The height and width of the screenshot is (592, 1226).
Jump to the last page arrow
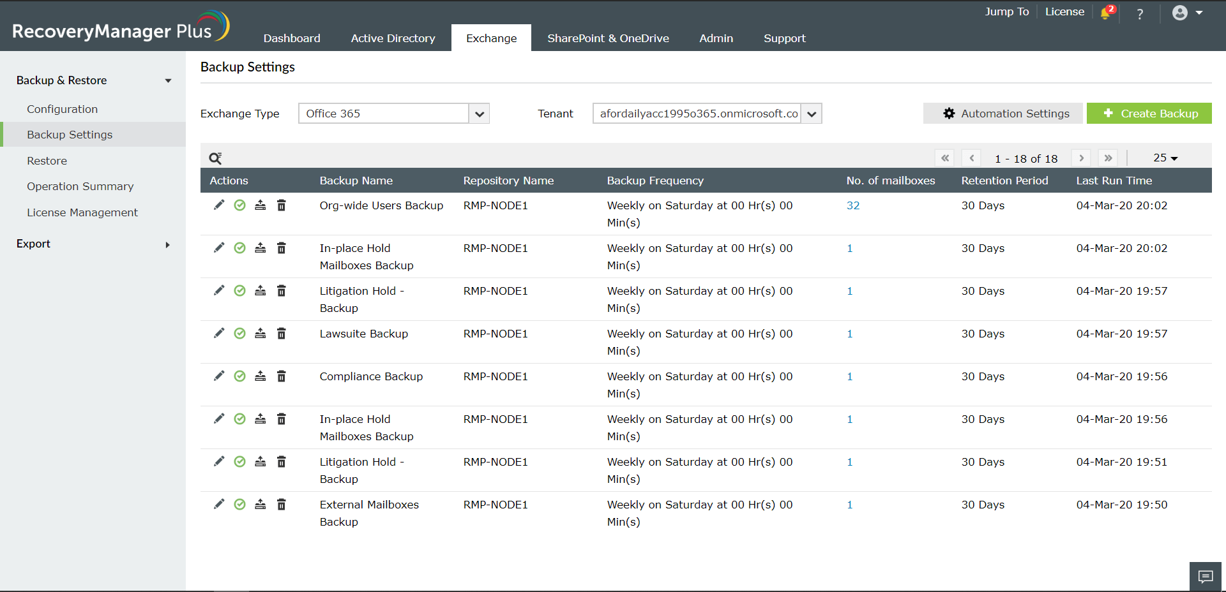pos(1108,158)
